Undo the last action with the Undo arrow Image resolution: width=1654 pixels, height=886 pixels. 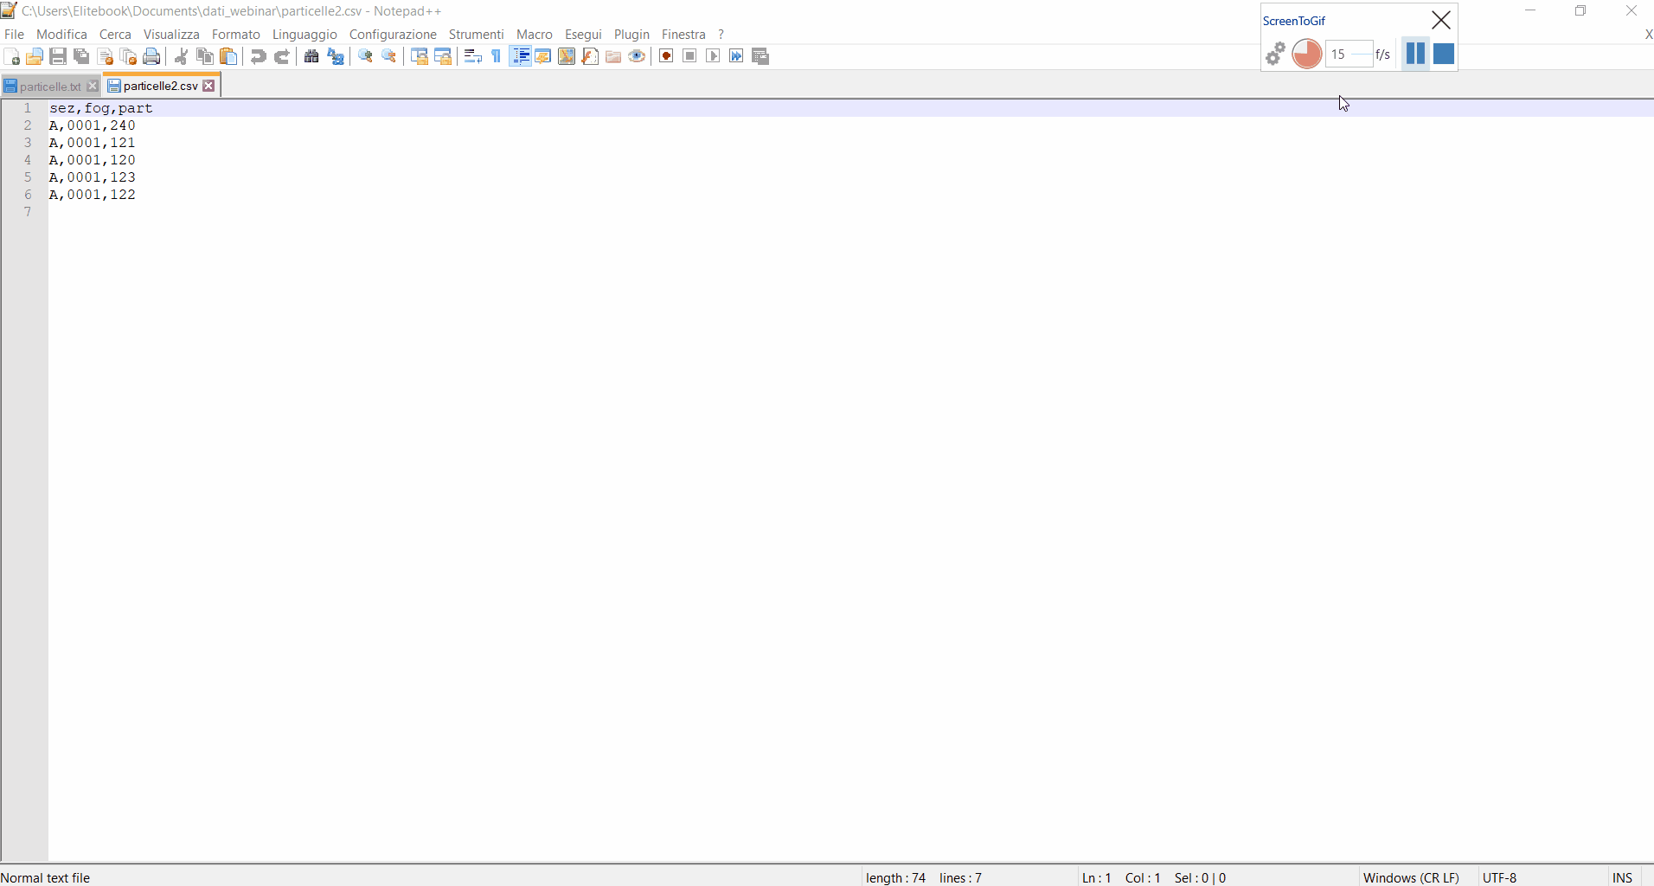click(258, 56)
